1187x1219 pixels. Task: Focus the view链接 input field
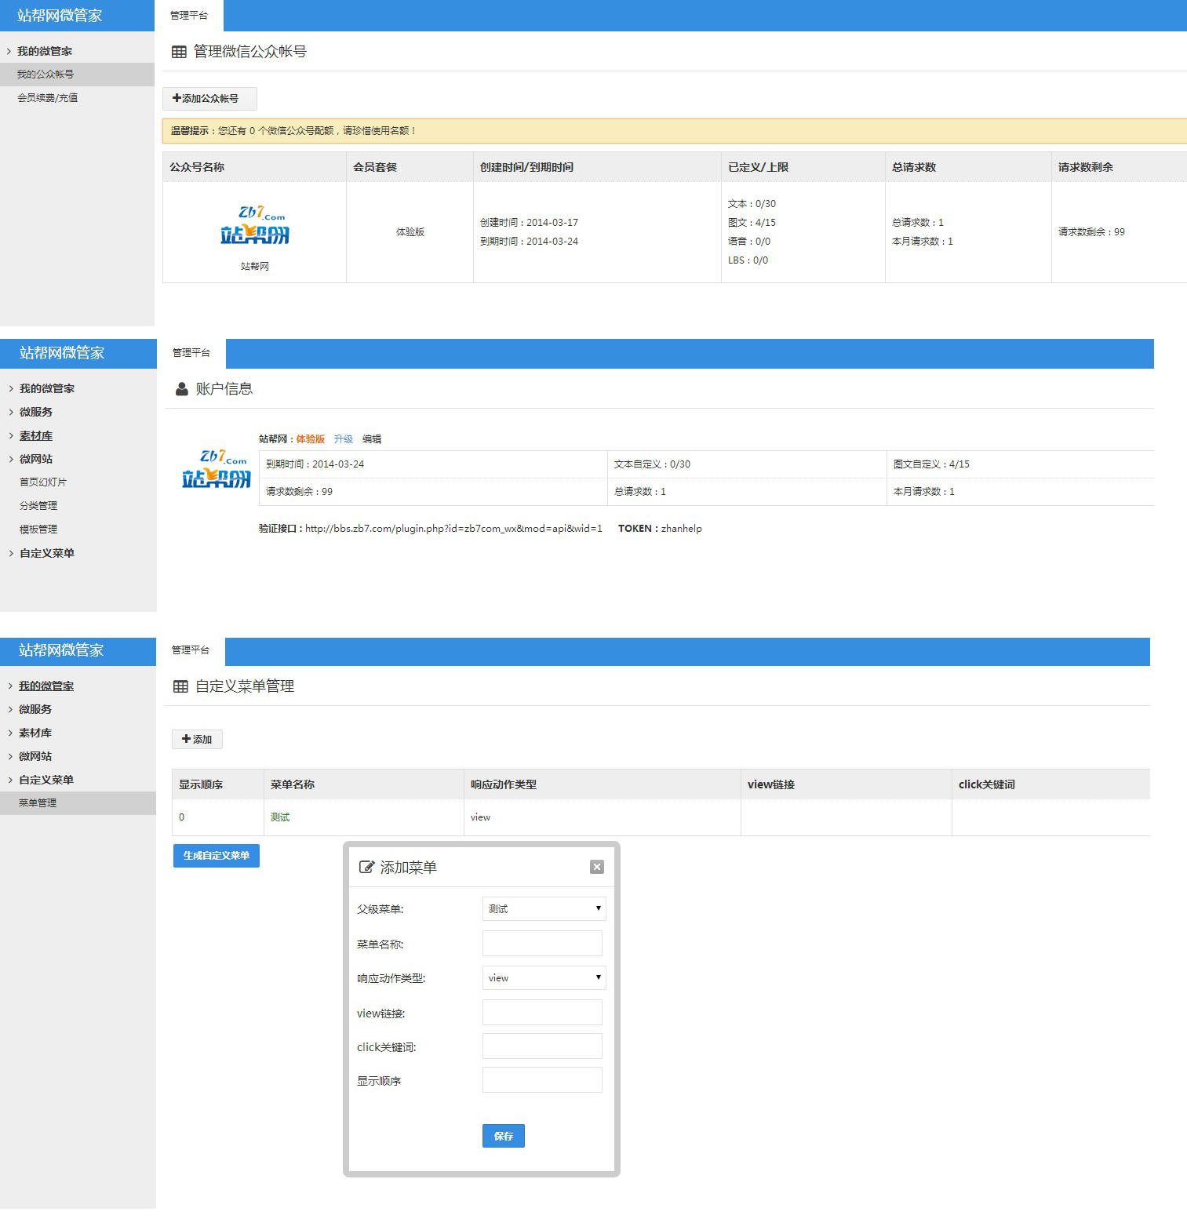[542, 1012]
